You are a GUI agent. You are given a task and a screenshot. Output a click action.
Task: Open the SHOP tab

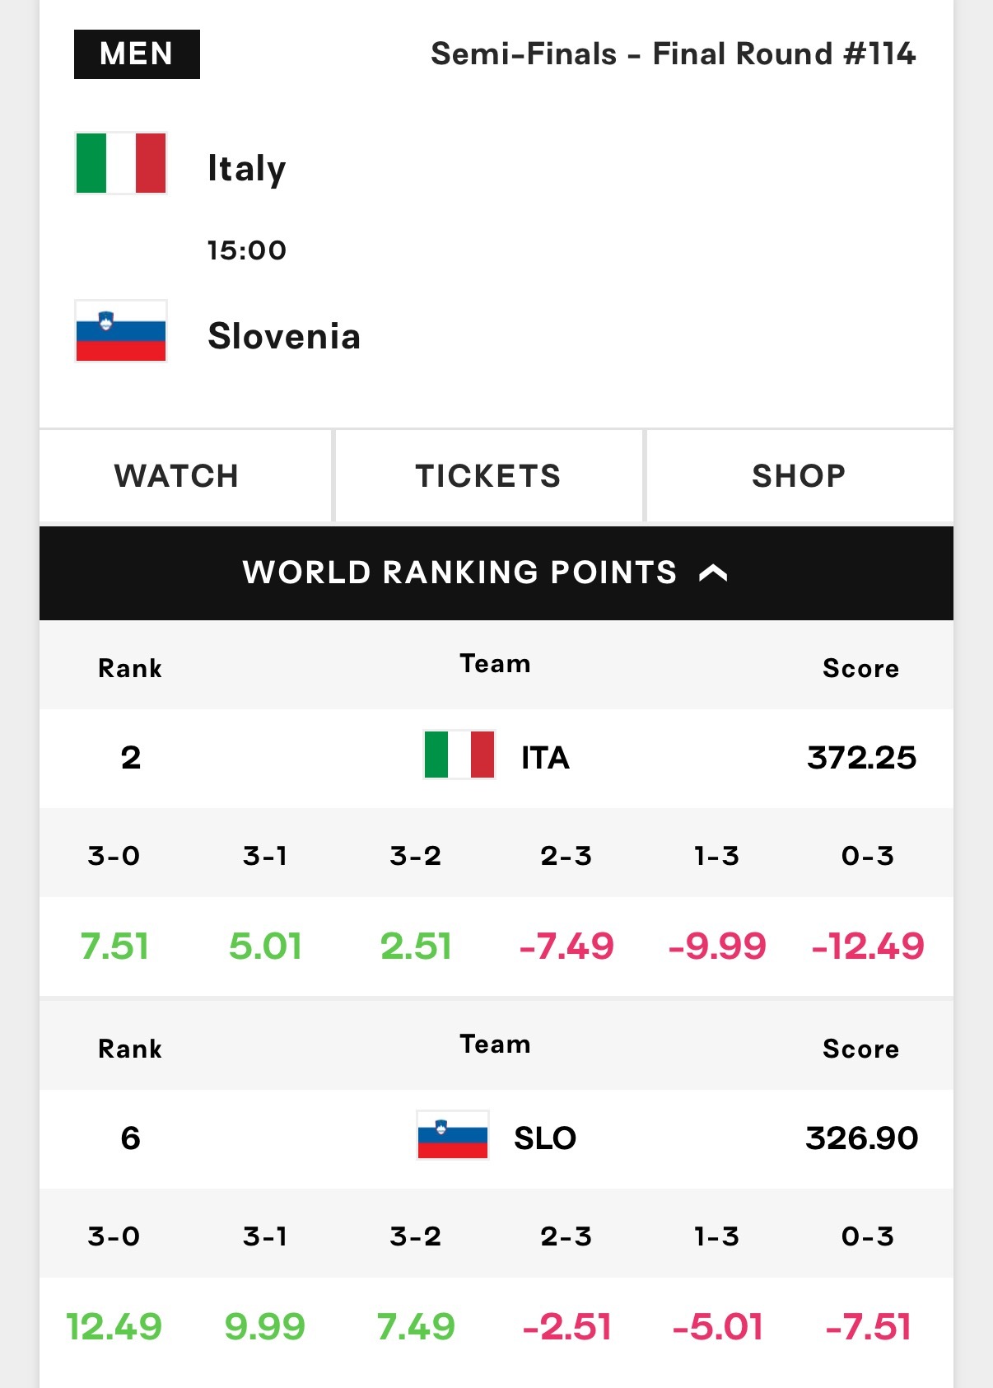point(800,475)
